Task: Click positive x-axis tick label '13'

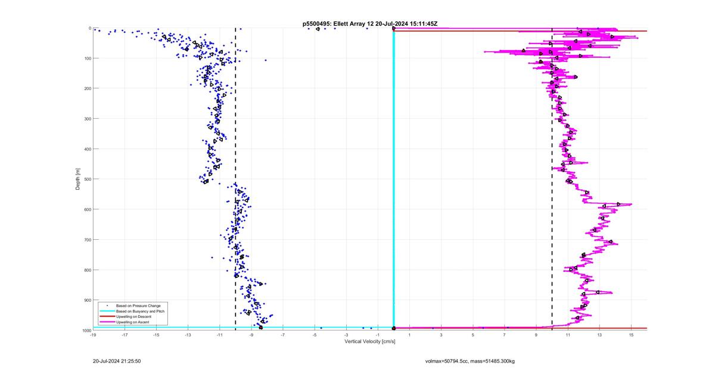Action: (x=599, y=335)
